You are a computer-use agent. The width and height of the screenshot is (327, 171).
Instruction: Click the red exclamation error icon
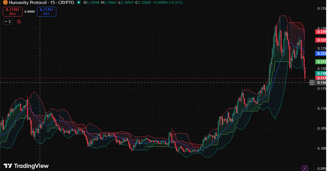[19, 22]
